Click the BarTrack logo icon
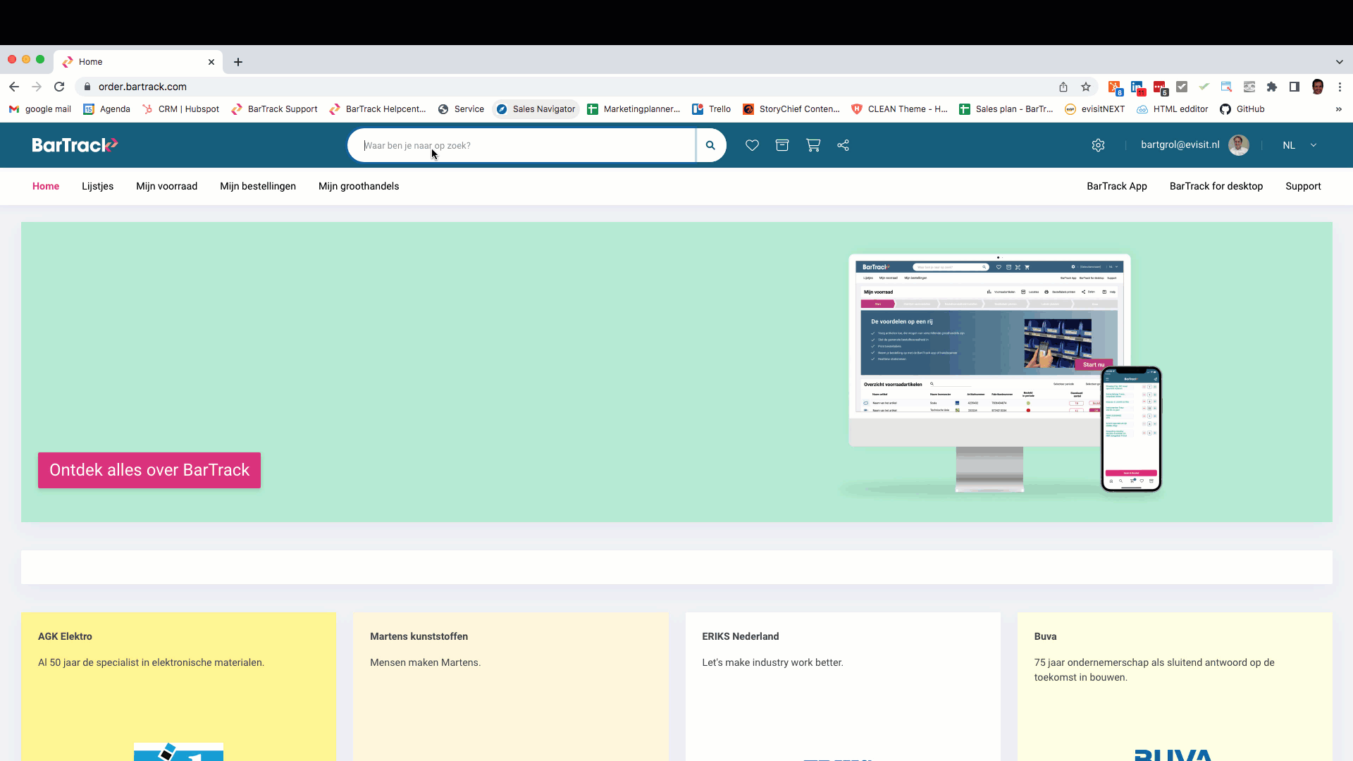 tap(74, 145)
